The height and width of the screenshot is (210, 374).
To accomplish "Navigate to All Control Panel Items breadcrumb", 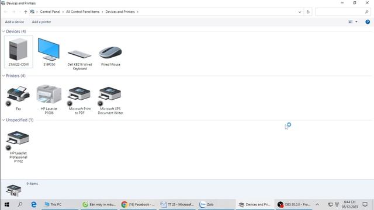I will (83, 12).
